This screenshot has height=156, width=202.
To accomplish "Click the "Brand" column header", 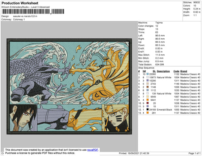I will (184, 71).
